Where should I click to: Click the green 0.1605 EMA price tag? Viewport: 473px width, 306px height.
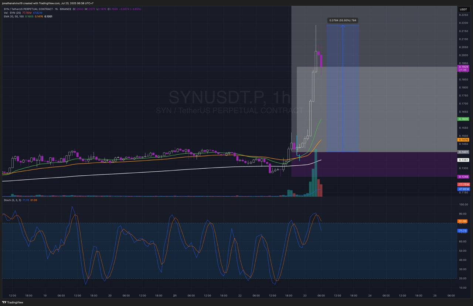pos(463,119)
